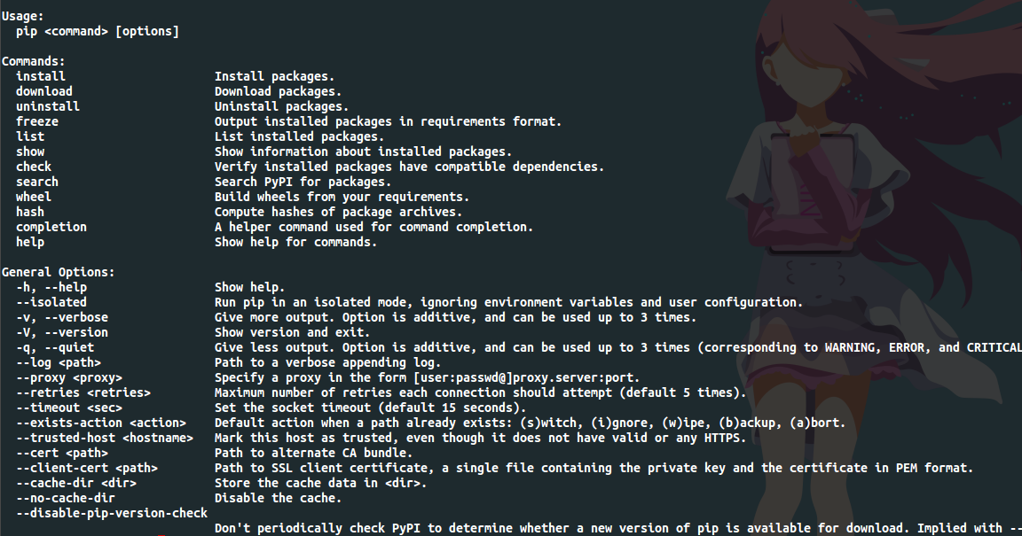The image size is (1022, 536).
Task: Click the '--no-cache-dir' option text
Action: point(66,498)
